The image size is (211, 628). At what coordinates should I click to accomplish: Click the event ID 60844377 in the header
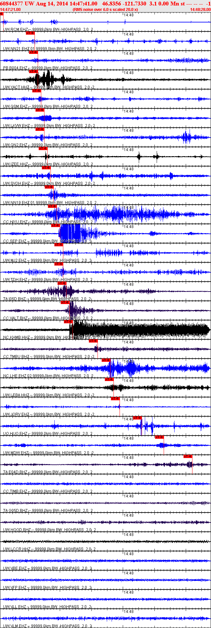(x=12, y=4)
